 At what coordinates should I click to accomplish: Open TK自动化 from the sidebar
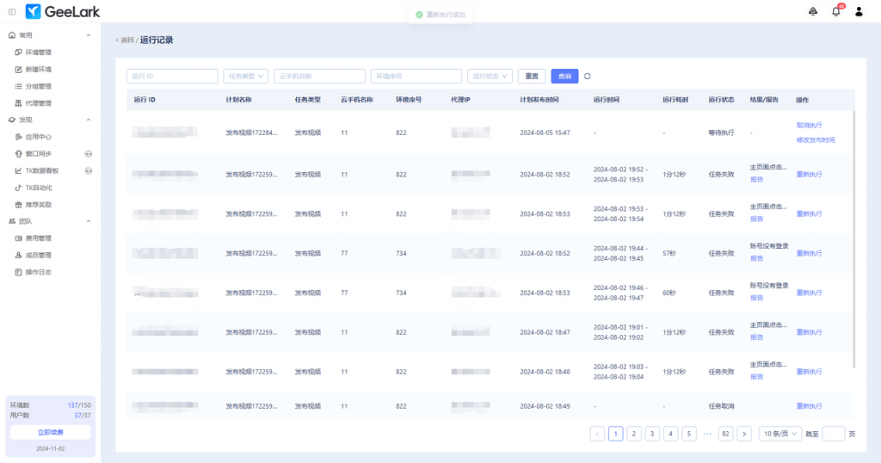39,188
